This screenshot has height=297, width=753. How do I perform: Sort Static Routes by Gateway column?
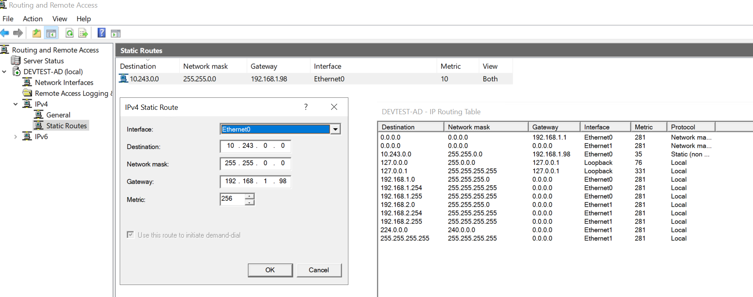(x=278, y=66)
